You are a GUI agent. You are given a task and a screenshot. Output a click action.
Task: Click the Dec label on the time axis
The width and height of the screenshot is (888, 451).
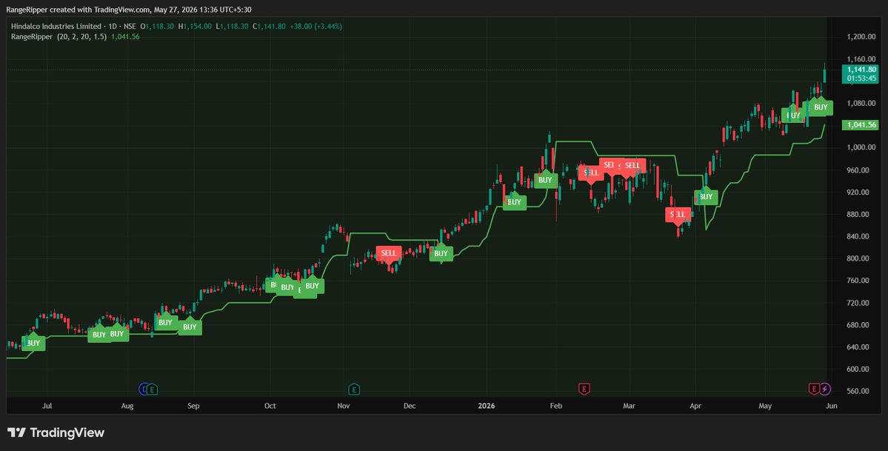pyautogui.click(x=410, y=406)
